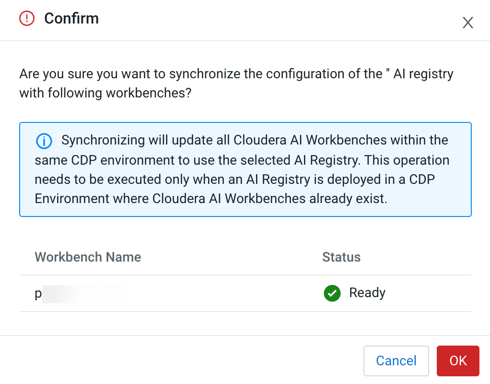Click the Status column header
The width and height of the screenshot is (490, 384).
pos(341,257)
